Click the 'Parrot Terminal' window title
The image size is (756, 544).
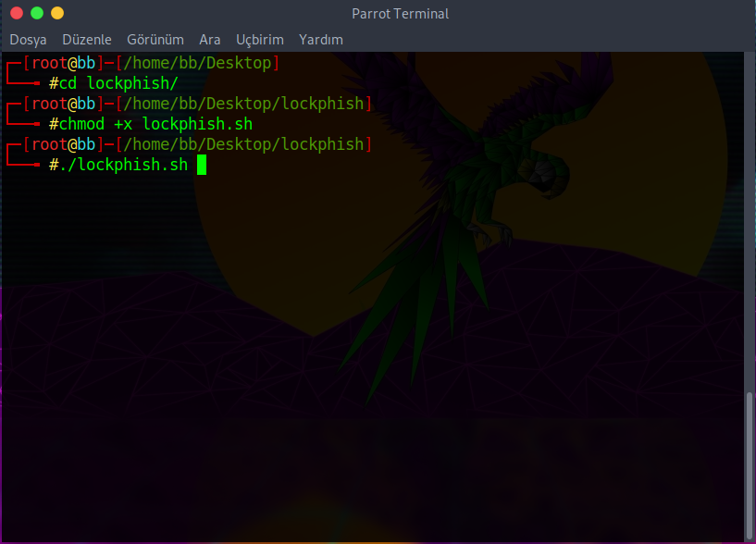point(400,14)
